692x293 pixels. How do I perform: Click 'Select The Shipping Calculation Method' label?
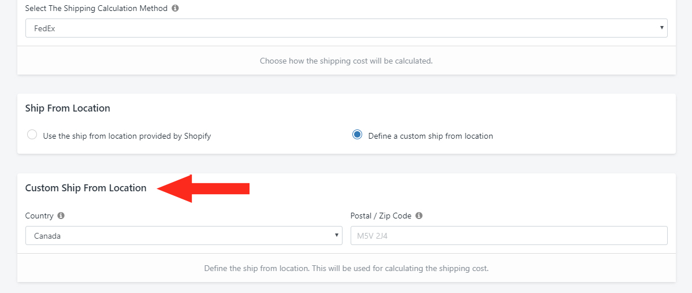click(96, 9)
